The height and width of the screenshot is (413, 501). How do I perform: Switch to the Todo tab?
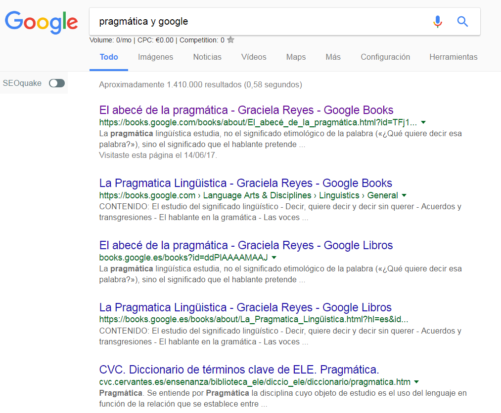tap(108, 57)
